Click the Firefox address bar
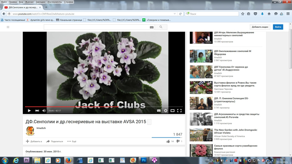This screenshot has width=292, height=164. pos(92,14)
